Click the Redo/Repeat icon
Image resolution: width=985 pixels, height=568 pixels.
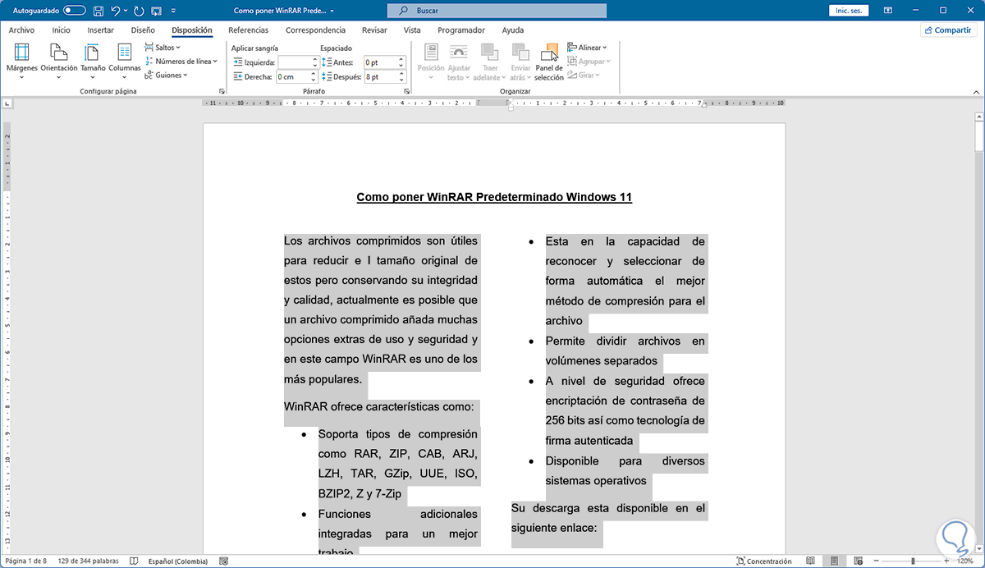[x=137, y=11]
